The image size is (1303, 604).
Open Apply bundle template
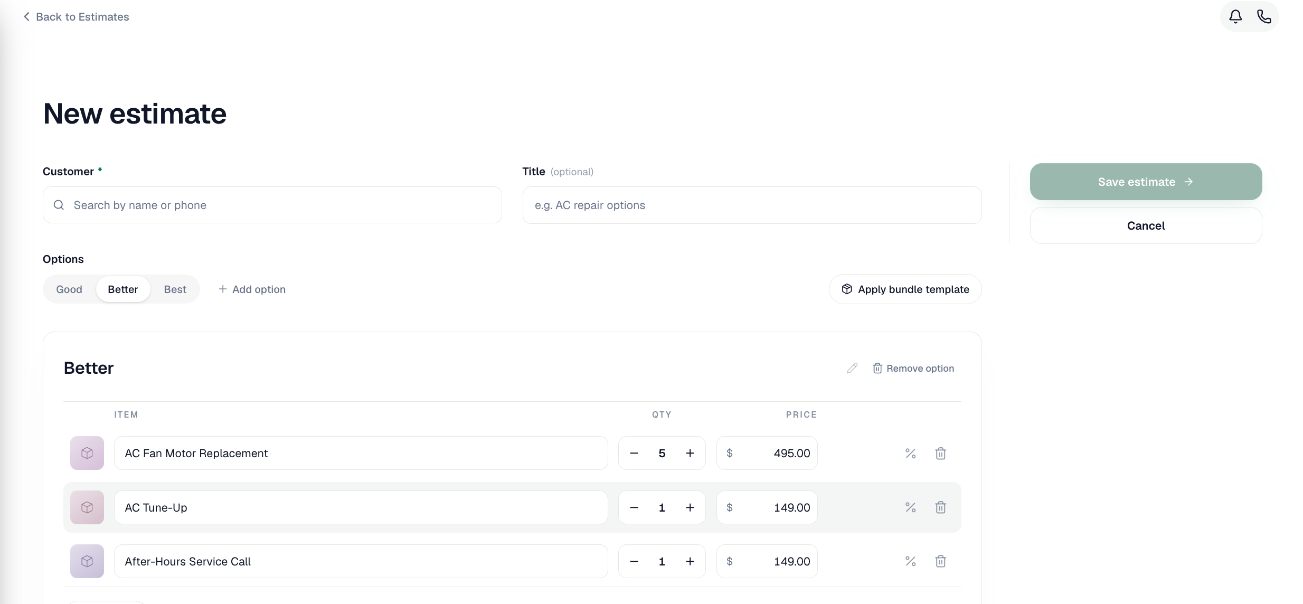click(x=905, y=289)
